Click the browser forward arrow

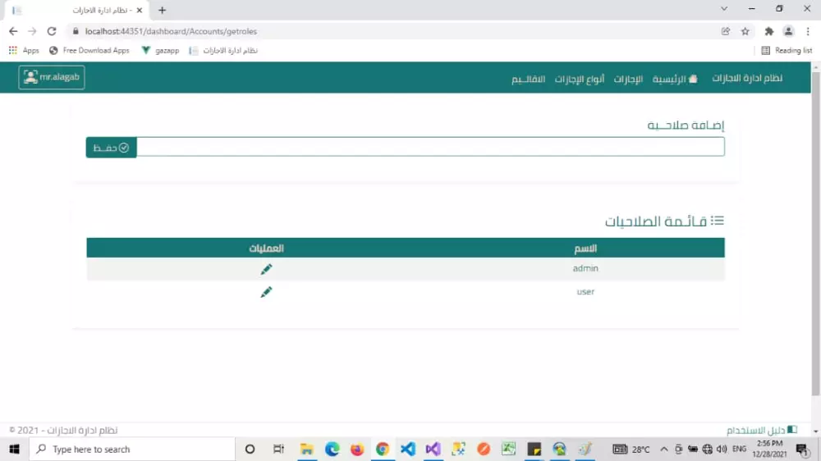(32, 31)
